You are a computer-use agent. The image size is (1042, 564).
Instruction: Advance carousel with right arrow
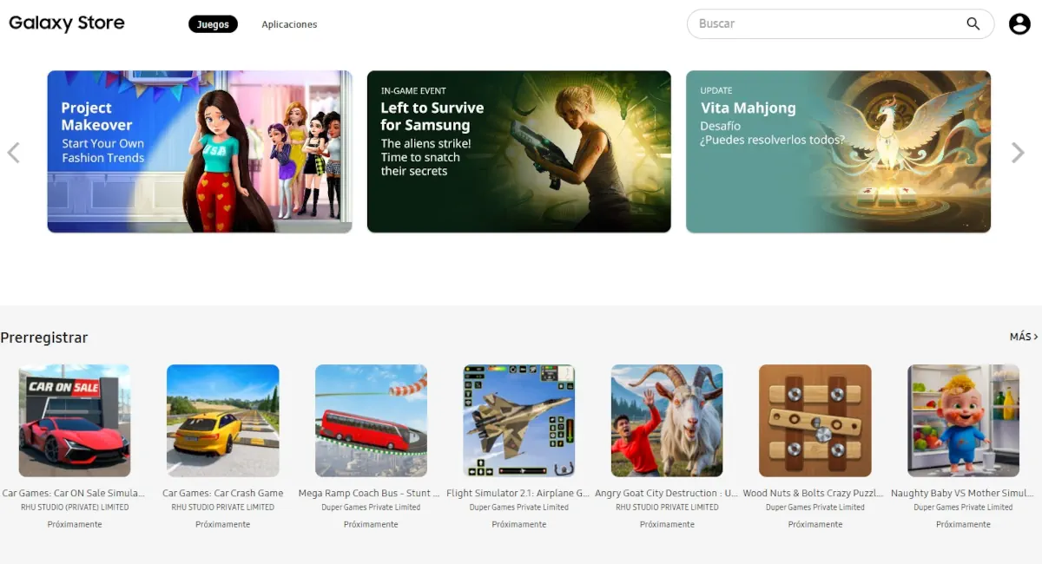coord(1018,153)
